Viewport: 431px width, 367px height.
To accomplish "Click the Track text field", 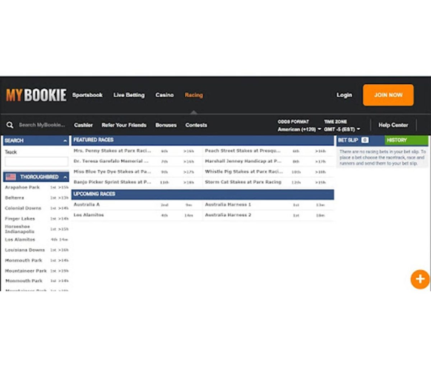I will [x=36, y=162].
